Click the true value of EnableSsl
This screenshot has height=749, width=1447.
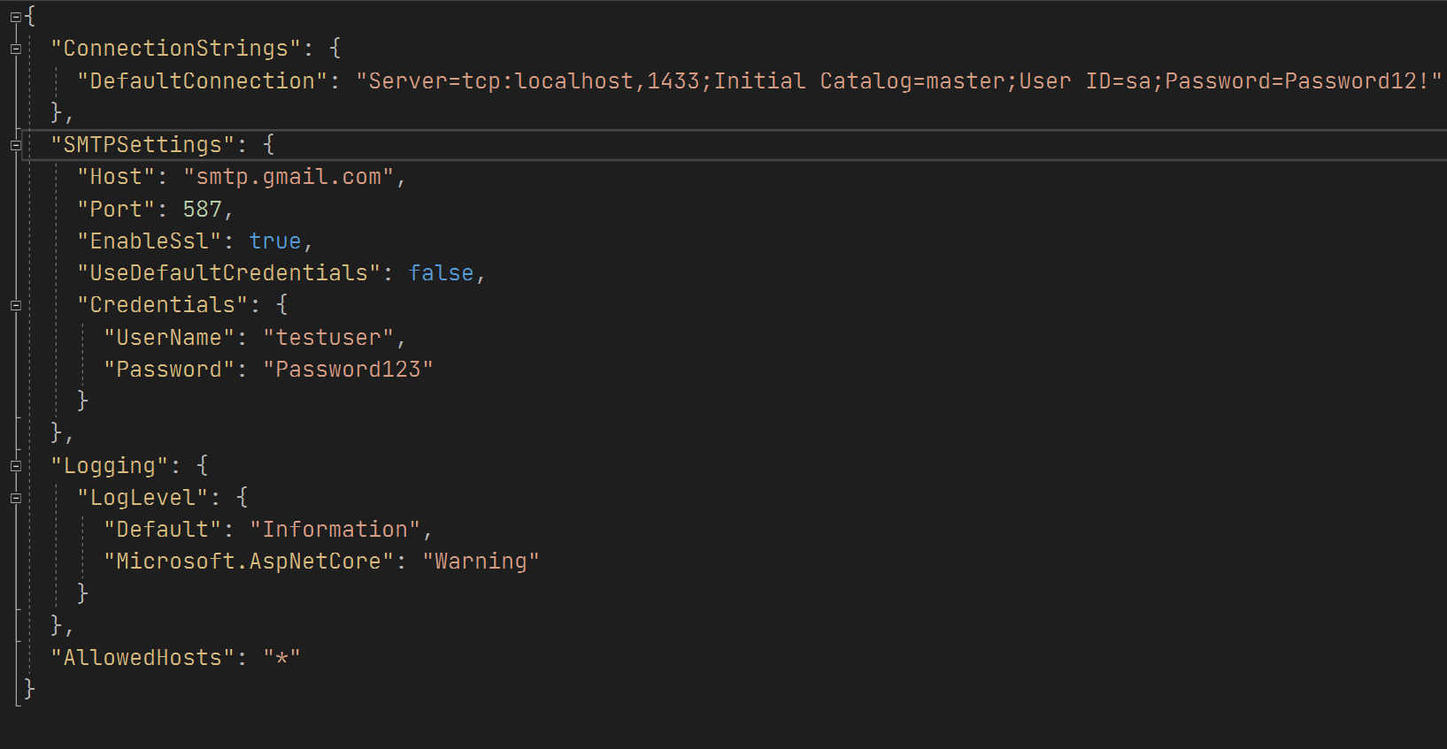coord(275,241)
